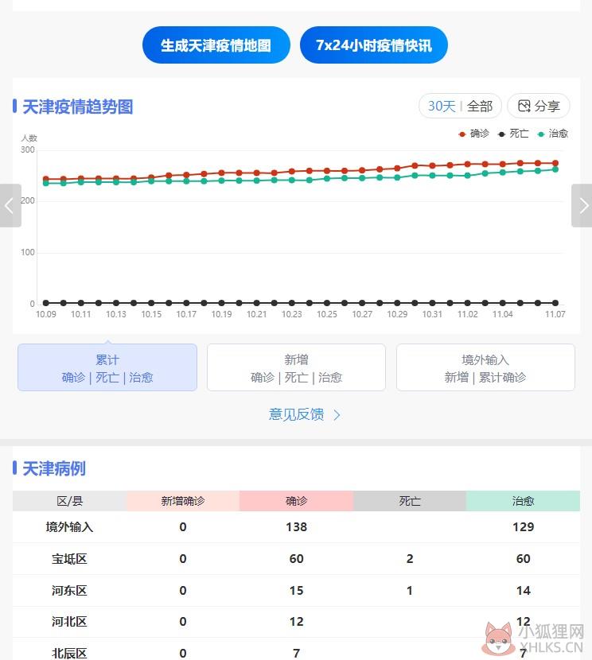Click the recovered count 14 for 河东区
The width and height of the screenshot is (592, 660).
click(x=524, y=591)
